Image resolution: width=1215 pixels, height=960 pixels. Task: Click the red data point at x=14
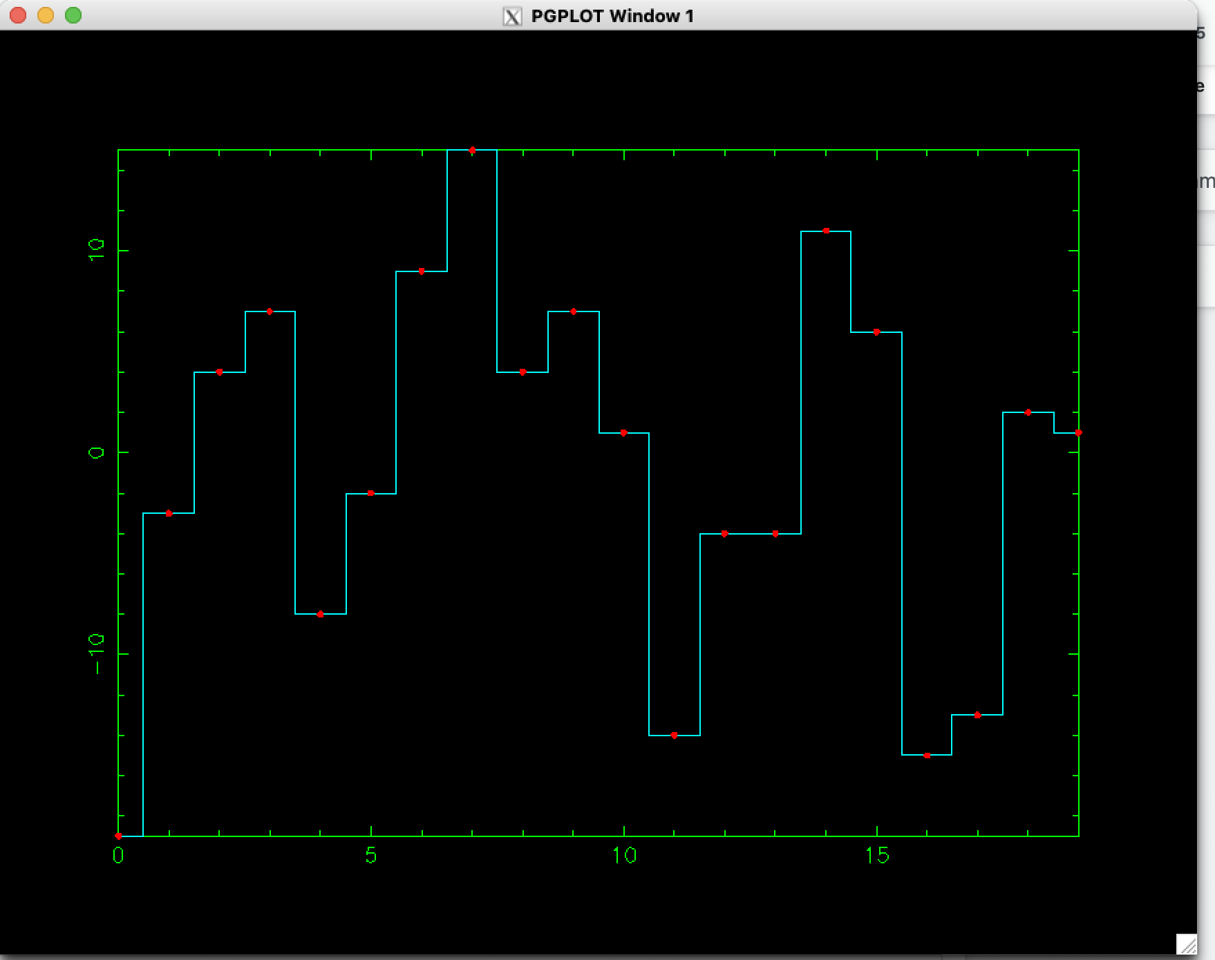coord(826,231)
